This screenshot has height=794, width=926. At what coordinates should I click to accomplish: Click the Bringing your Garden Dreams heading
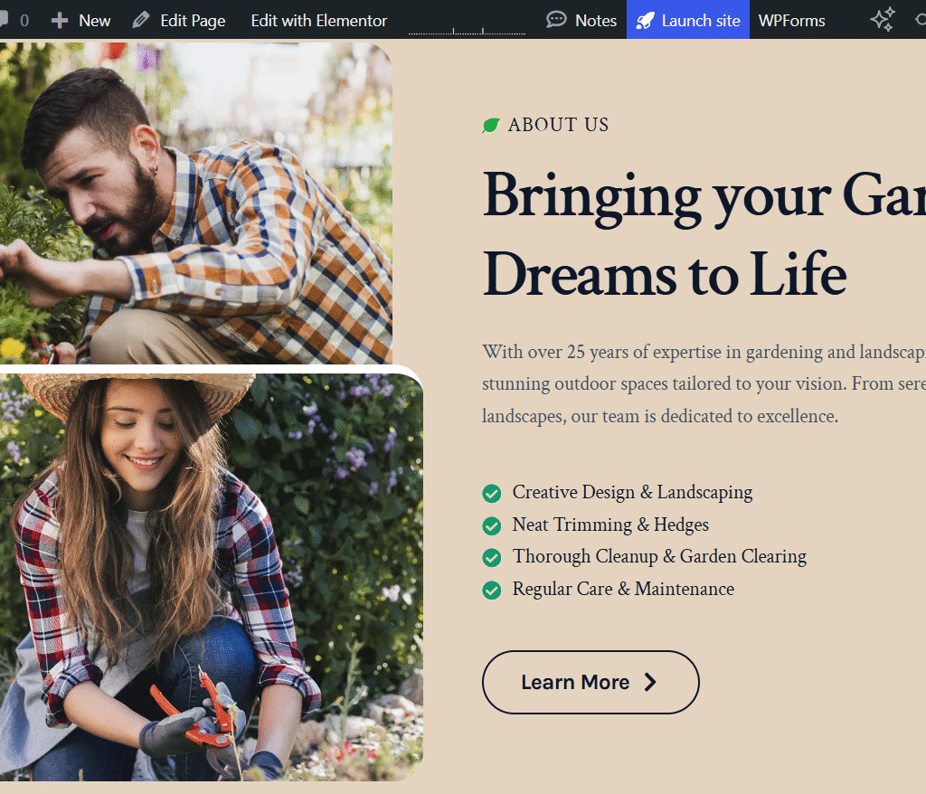(704, 234)
